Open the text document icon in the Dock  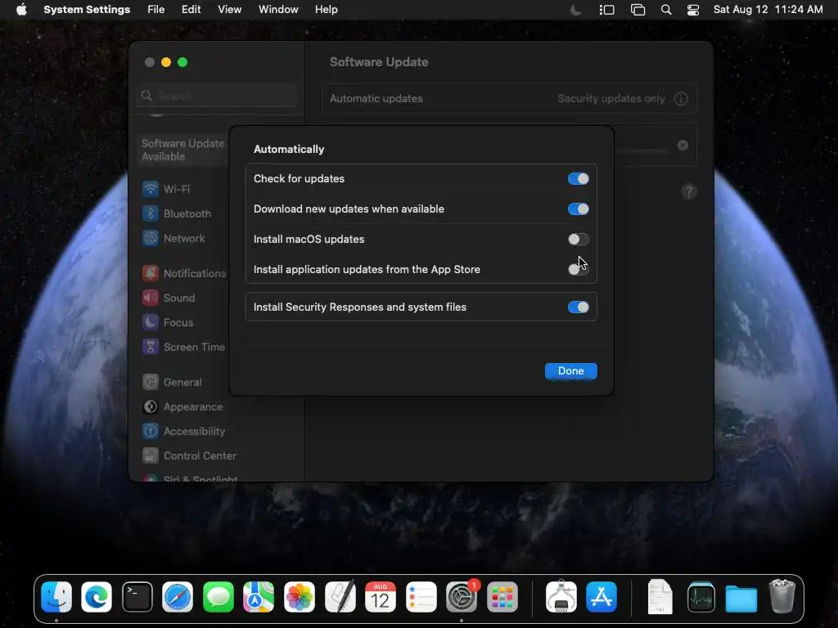(660, 596)
